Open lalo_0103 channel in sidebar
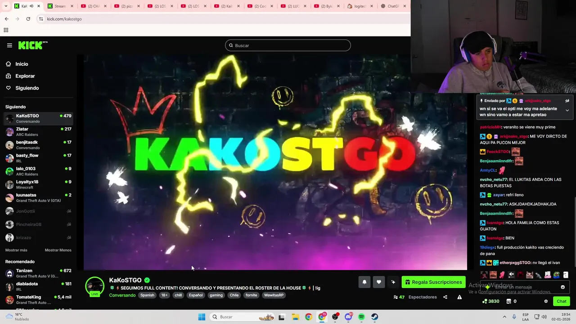Image resolution: width=576 pixels, height=324 pixels. tap(39, 171)
